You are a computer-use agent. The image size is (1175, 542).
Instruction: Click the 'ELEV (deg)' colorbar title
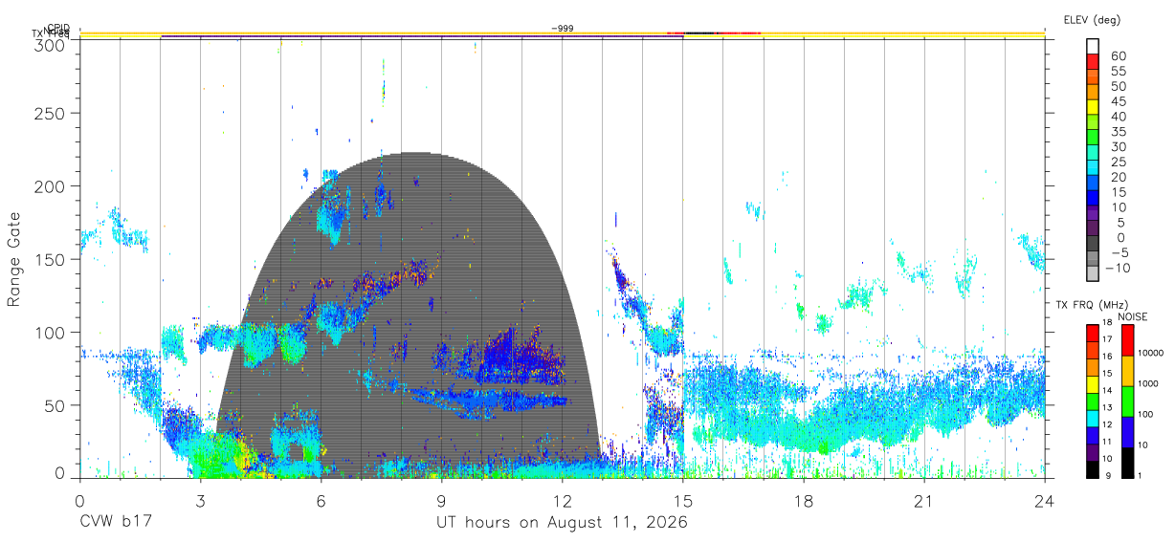(1092, 19)
